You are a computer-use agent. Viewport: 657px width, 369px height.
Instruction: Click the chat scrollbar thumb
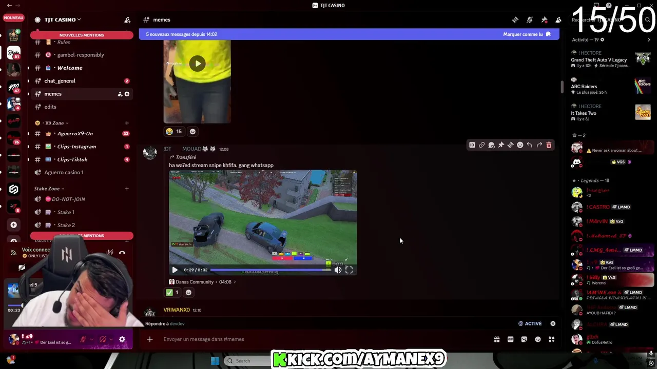pyautogui.click(x=562, y=87)
